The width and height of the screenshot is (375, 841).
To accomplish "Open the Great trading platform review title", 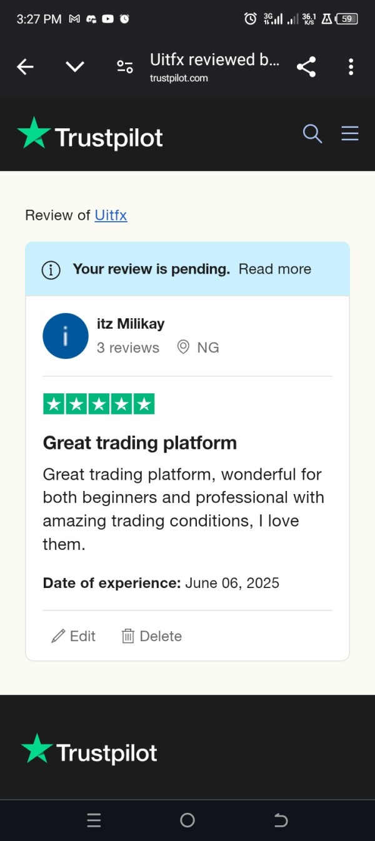I will pos(139,443).
